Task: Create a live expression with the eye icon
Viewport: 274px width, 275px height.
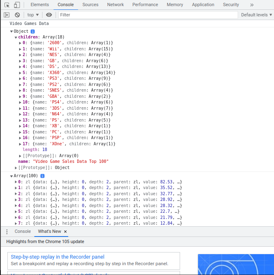Action: [49, 15]
